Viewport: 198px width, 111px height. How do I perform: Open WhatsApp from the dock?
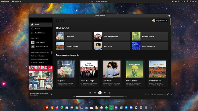click(121, 108)
